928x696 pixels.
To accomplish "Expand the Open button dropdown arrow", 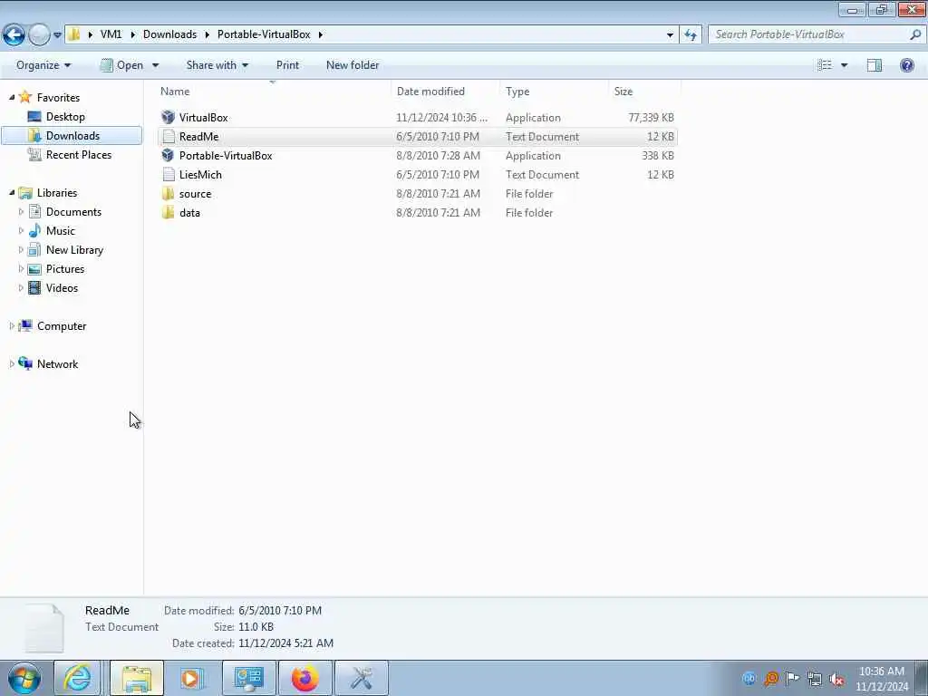I will 155,65.
